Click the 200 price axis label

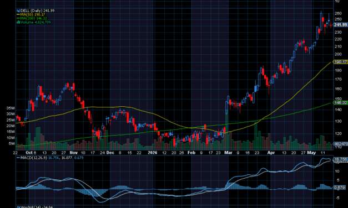pyautogui.click(x=338, y=54)
